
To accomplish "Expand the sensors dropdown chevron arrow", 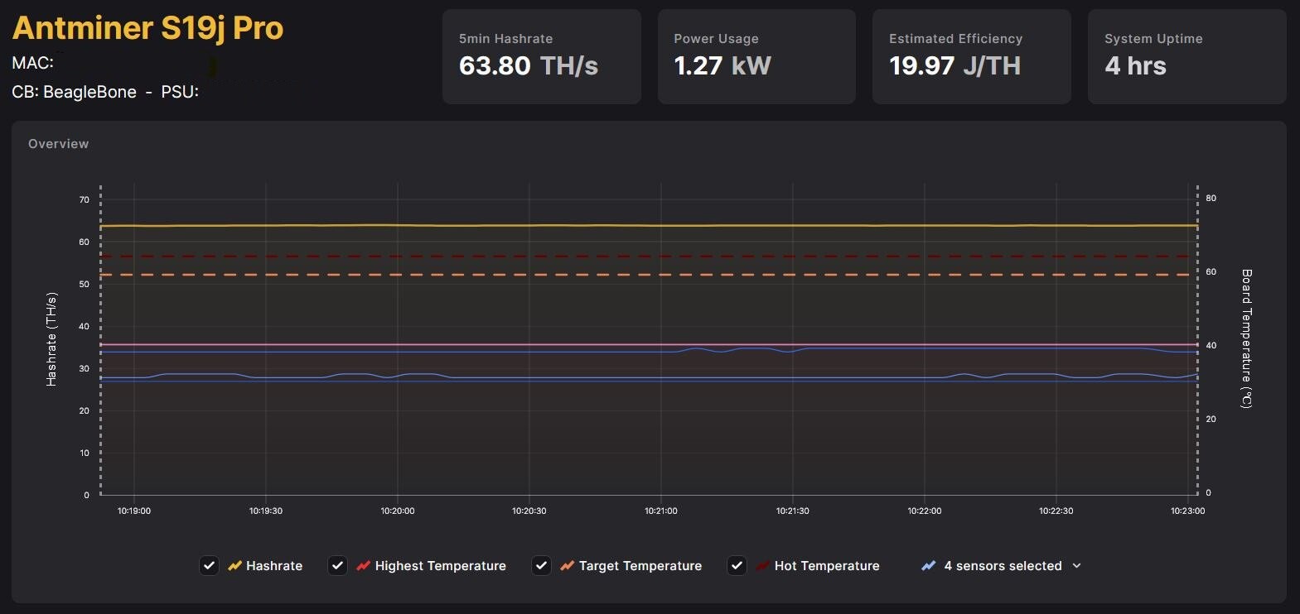I will 1076,566.
